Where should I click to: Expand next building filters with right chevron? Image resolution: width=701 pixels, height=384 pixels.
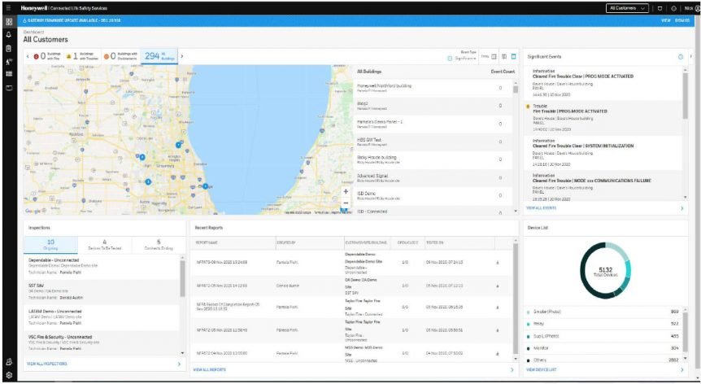(182, 56)
